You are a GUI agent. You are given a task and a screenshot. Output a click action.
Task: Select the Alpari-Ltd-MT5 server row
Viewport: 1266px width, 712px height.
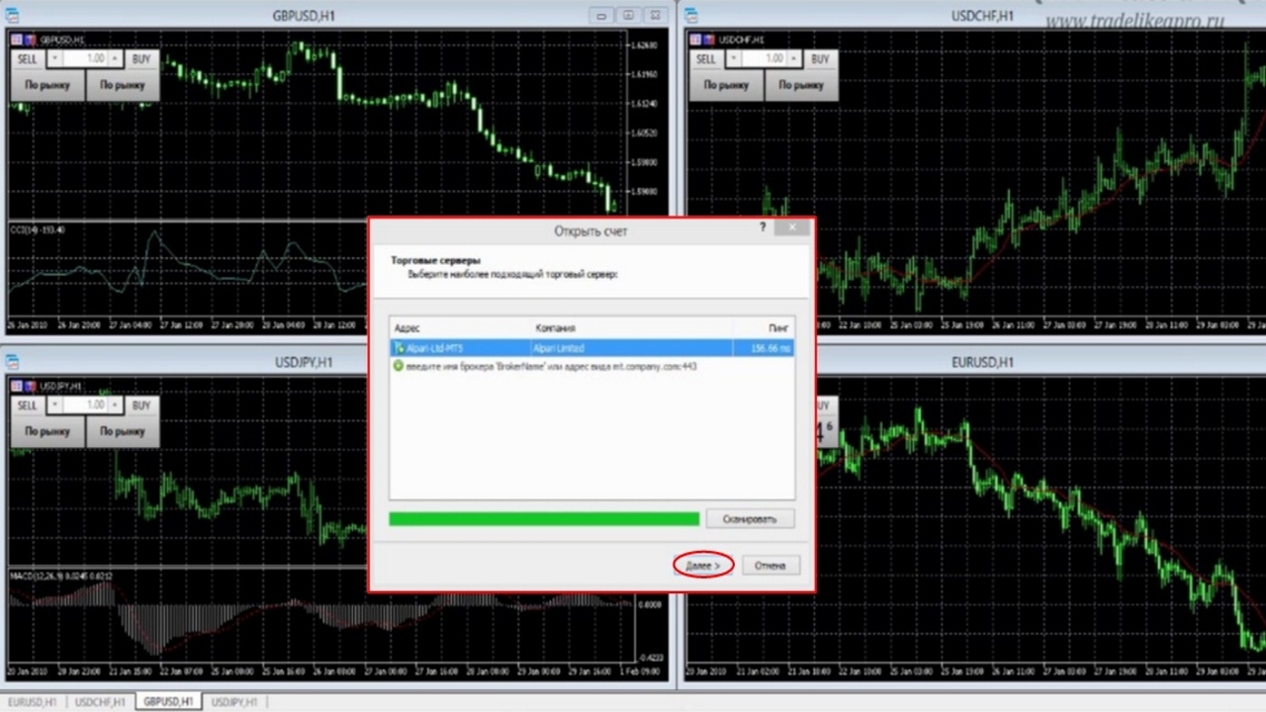point(591,348)
